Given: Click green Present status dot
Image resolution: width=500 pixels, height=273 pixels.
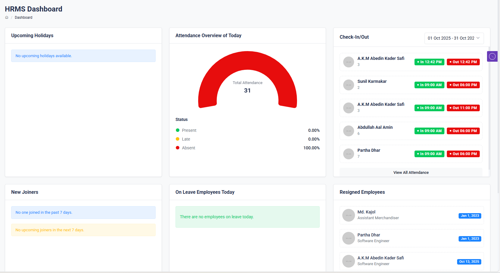Looking at the screenshot, I should click(x=178, y=130).
